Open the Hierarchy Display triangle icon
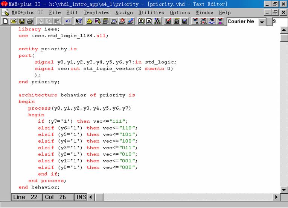 (90, 21)
